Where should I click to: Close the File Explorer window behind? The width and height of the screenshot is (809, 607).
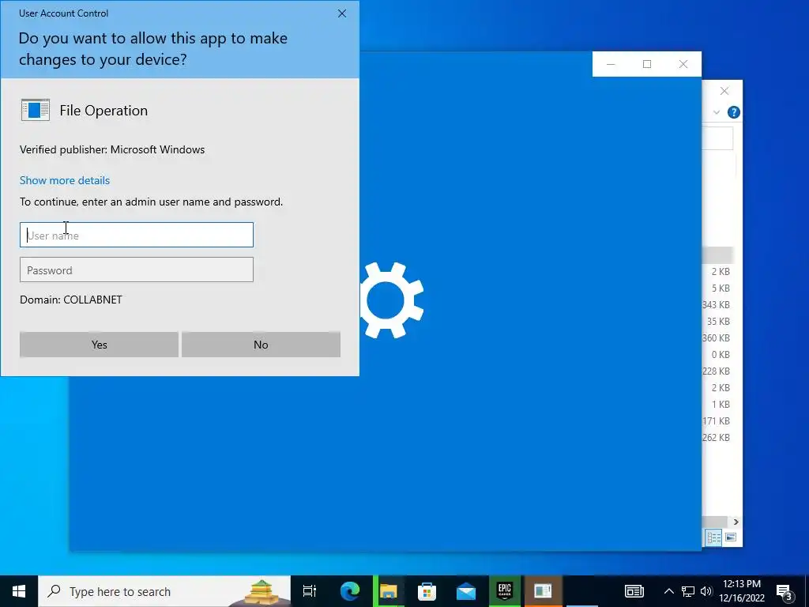[724, 91]
